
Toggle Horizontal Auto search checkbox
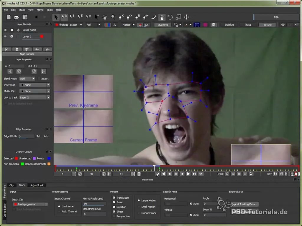(191, 204)
